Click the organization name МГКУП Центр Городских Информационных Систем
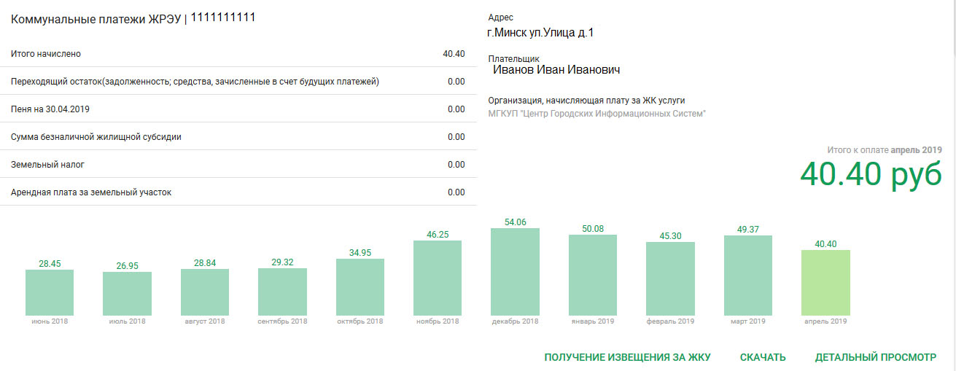The width and height of the screenshot is (956, 371). pyautogui.click(x=596, y=114)
